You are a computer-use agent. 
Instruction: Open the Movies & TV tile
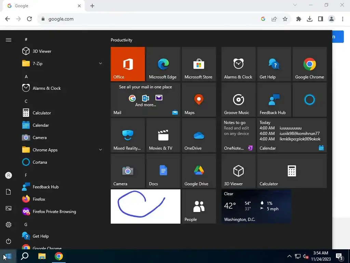click(x=163, y=135)
